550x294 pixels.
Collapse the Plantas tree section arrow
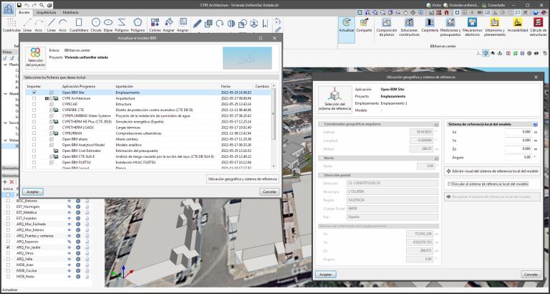tap(5, 65)
